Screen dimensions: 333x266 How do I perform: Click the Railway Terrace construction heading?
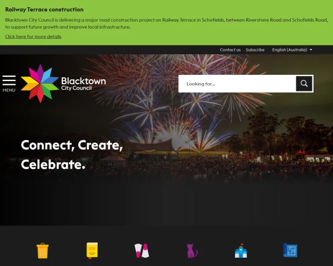click(x=44, y=9)
